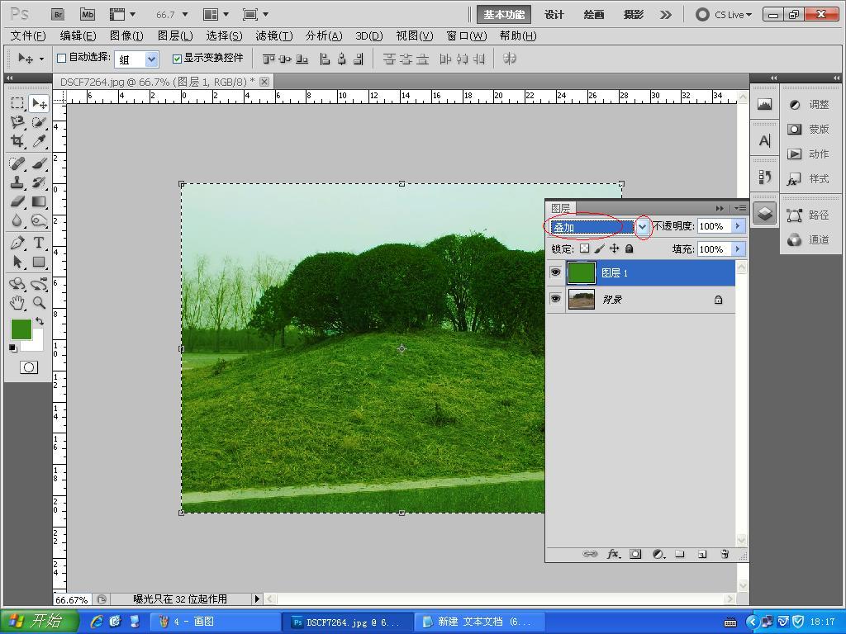The height and width of the screenshot is (634, 846).
Task: Open the 滤镜(T) menu
Action: pyautogui.click(x=274, y=35)
